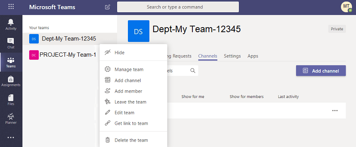Show more apps ellipsis in left rail
Viewport: 356px width, 147px height.
[x=11, y=137]
